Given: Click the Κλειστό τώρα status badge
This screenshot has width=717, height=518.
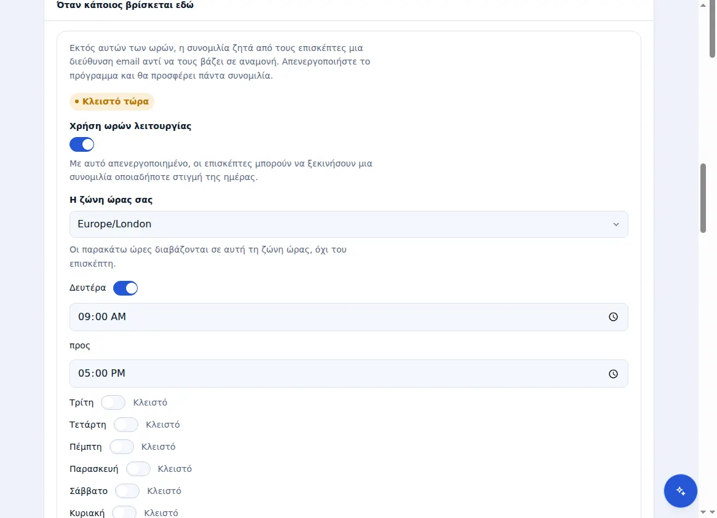Looking at the screenshot, I should (112, 101).
